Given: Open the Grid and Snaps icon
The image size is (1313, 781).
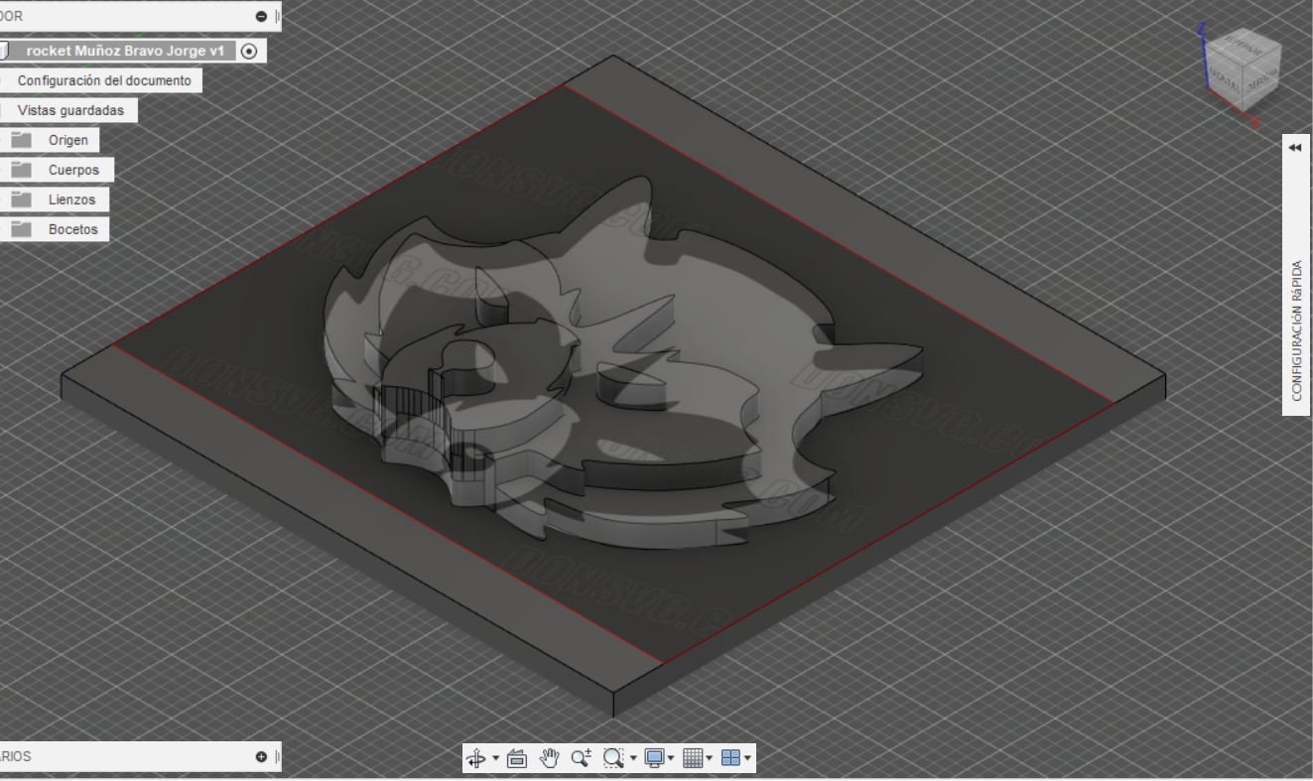Looking at the screenshot, I should click(x=693, y=758).
